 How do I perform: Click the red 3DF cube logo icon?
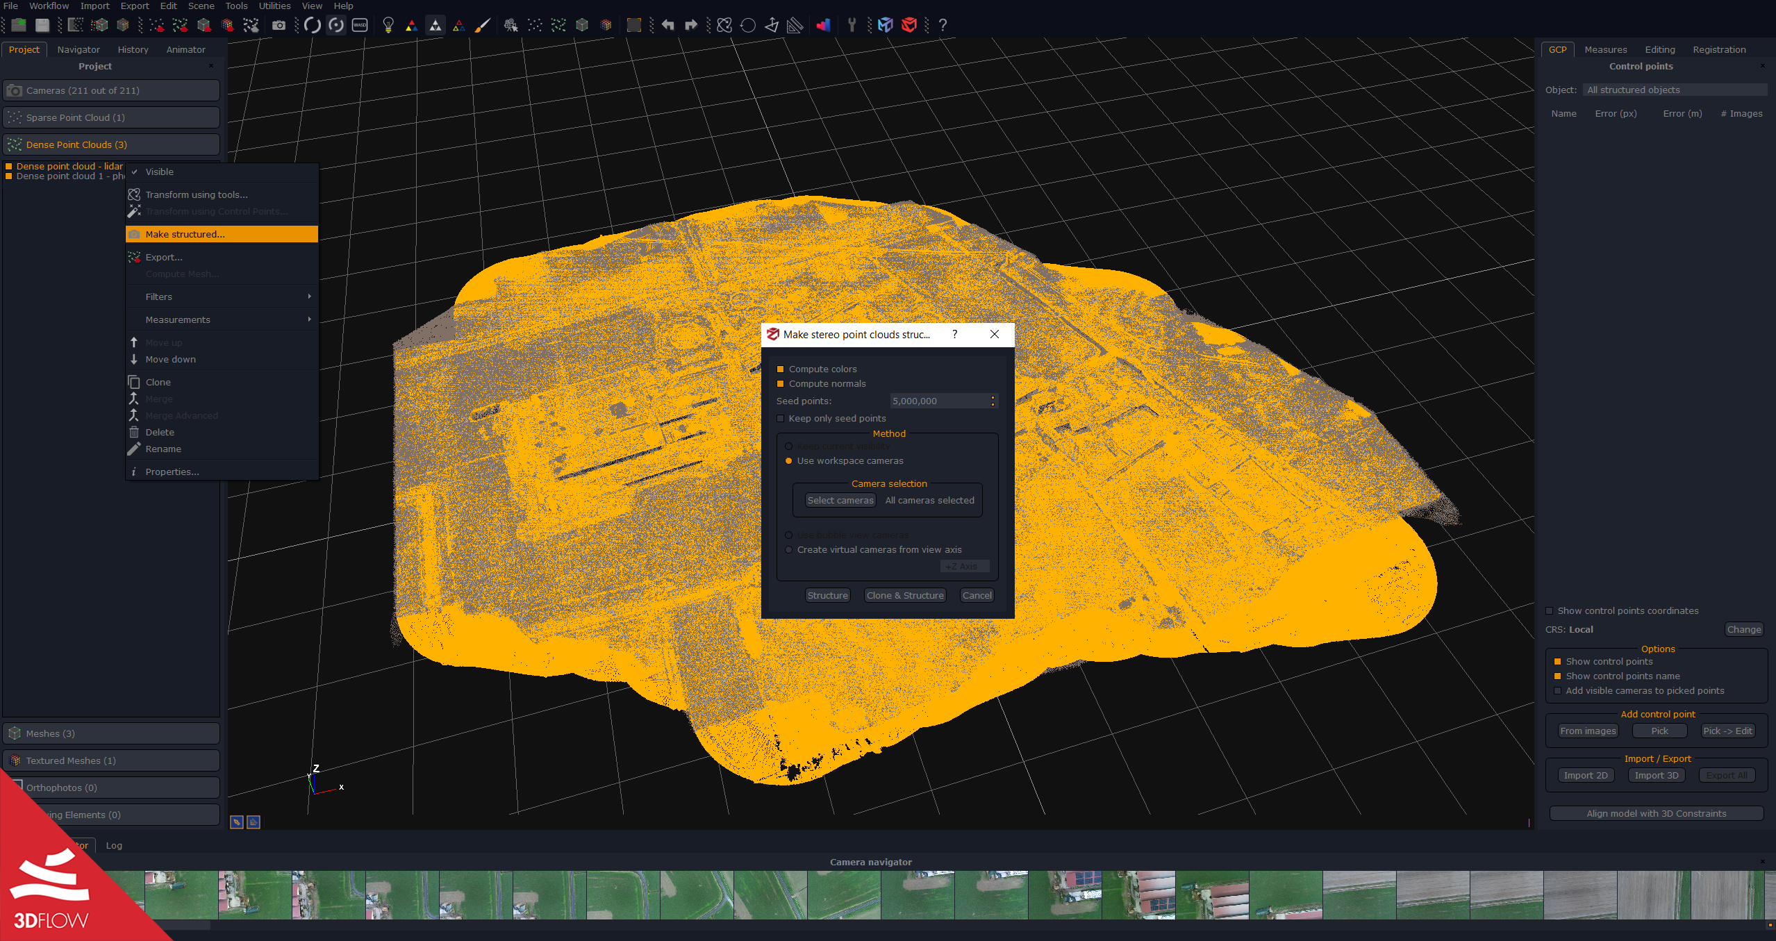(908, 25)
